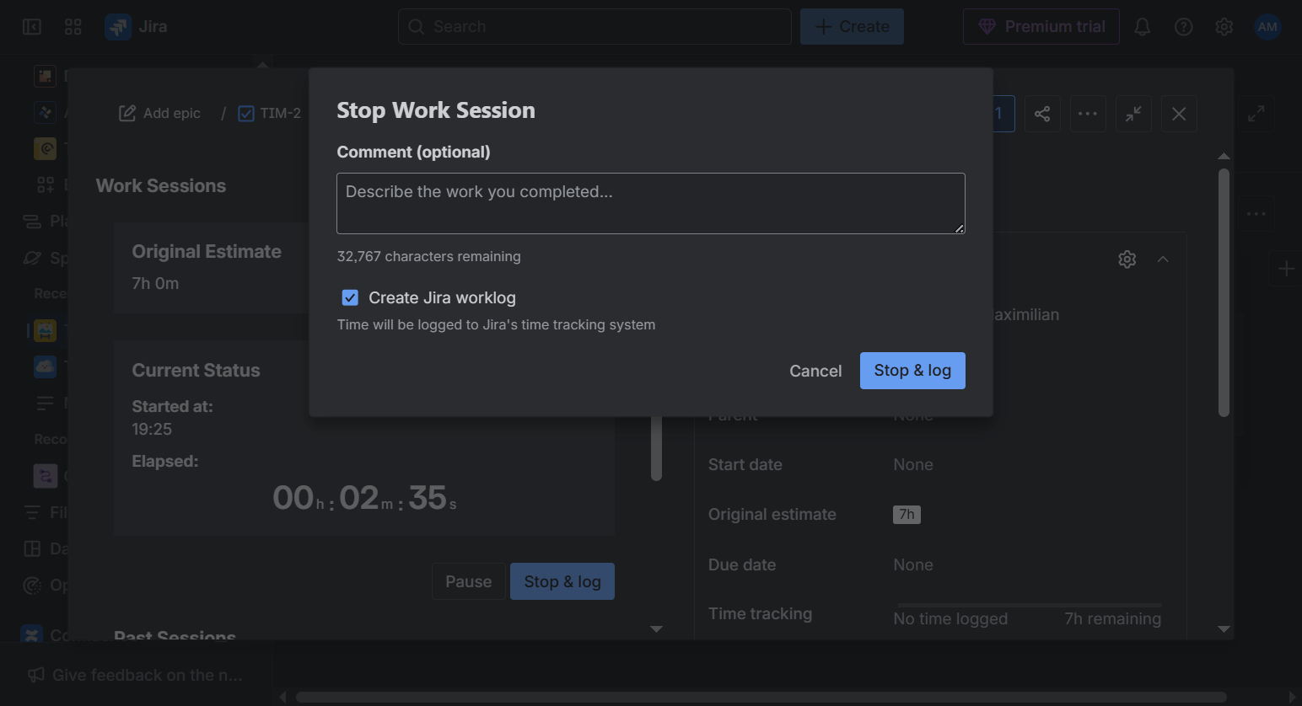The width and height of the screenshot is (1302, 706).
Task: Click the share icon in issue header
Action: 1042,114
